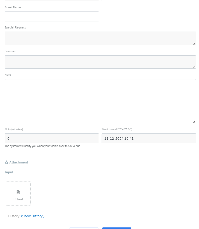The height and width of the screenshot is (229, 199).
Task: Click the Start time field 11-12-2024 16:41
Action: [x=149, y=138]
